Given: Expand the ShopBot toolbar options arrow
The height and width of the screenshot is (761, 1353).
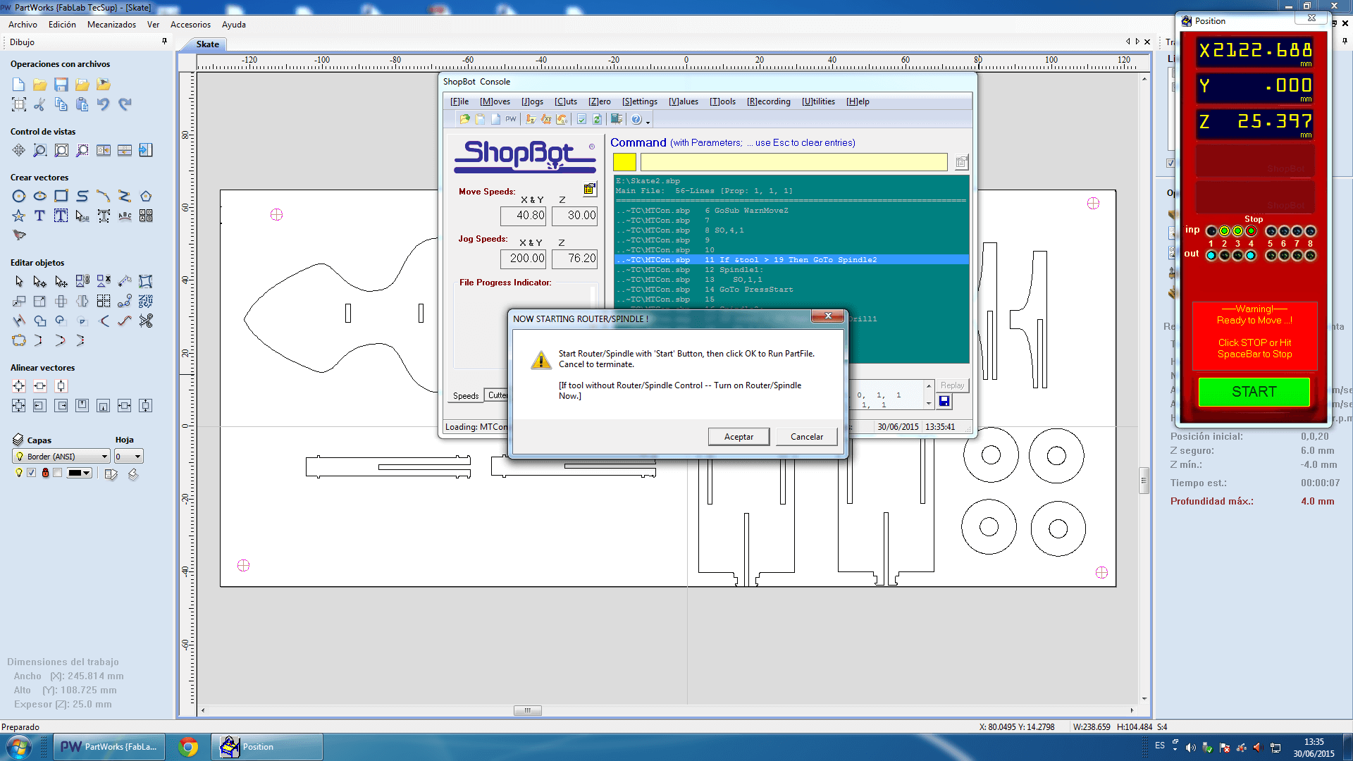Looking at the screenshot, I should (648, 122).
